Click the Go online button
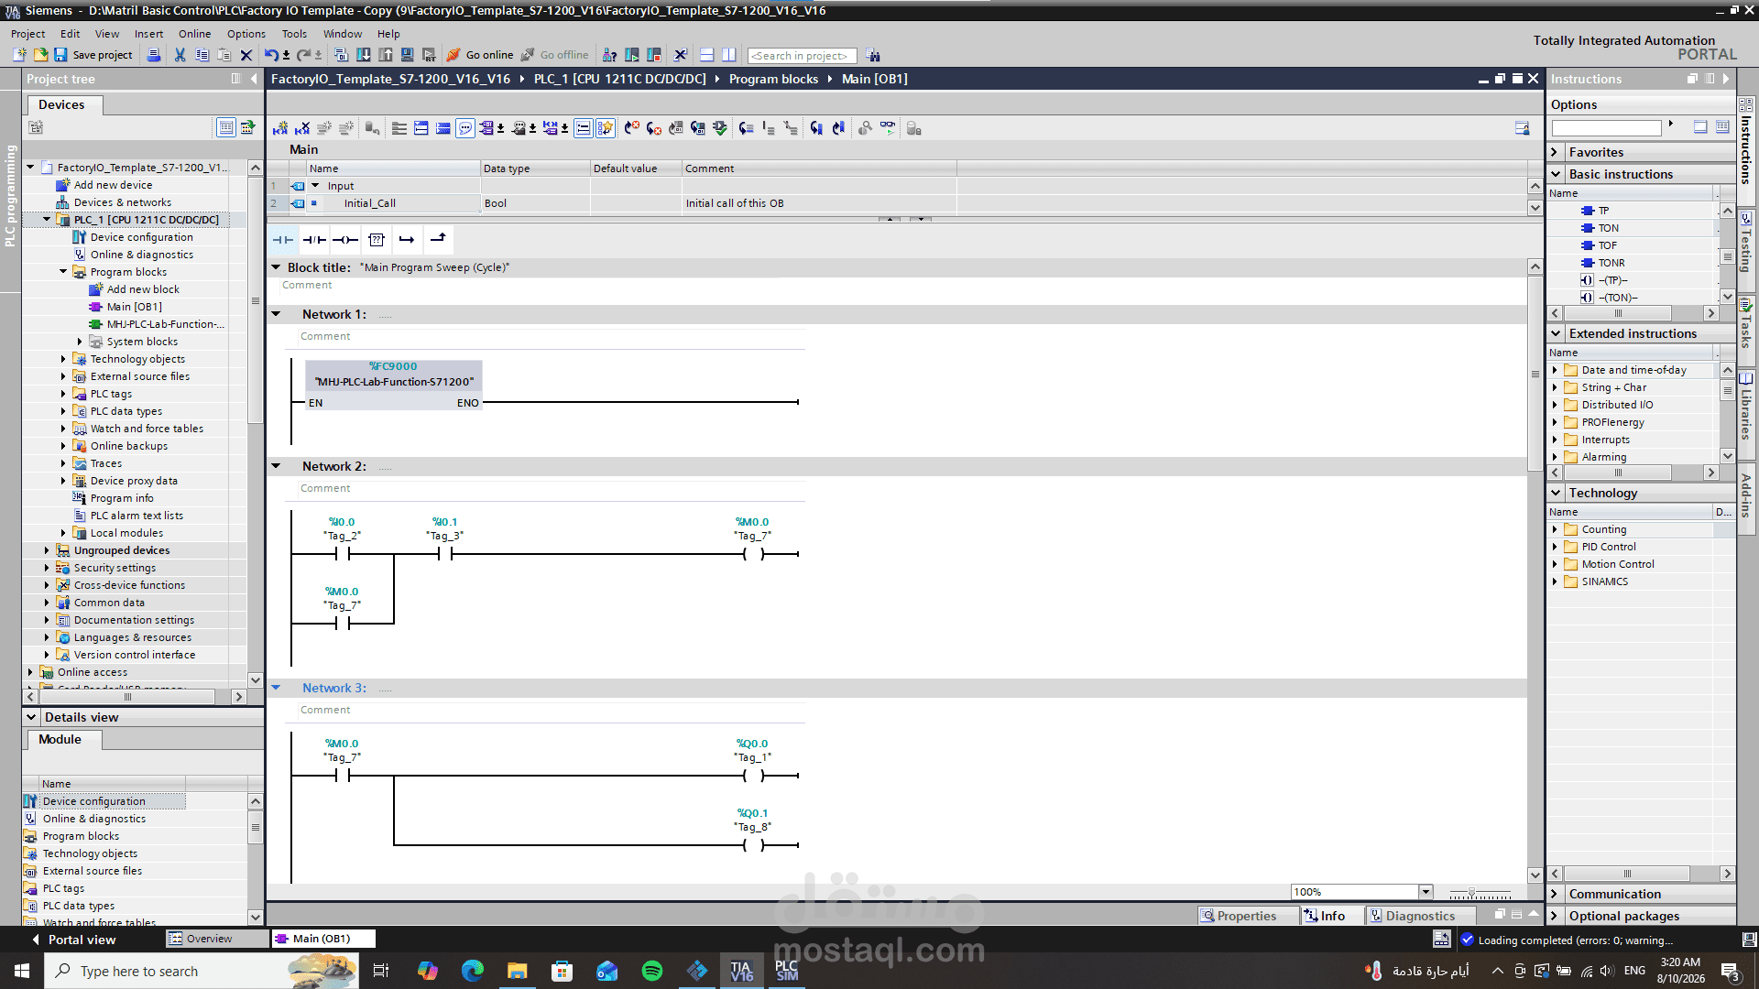The width and height of the screenshot is (1759, 989). 480,55
